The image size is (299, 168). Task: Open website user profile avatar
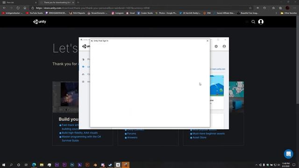point(261,22)
